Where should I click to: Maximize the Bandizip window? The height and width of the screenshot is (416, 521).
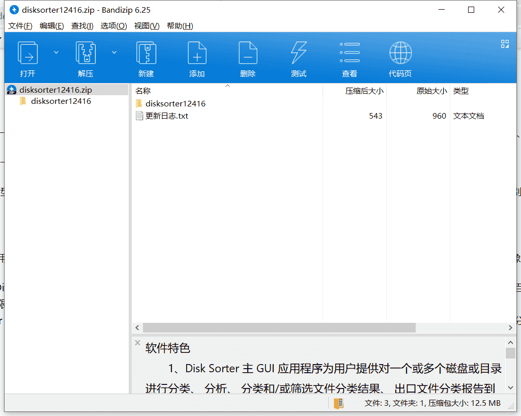(471, 10)
